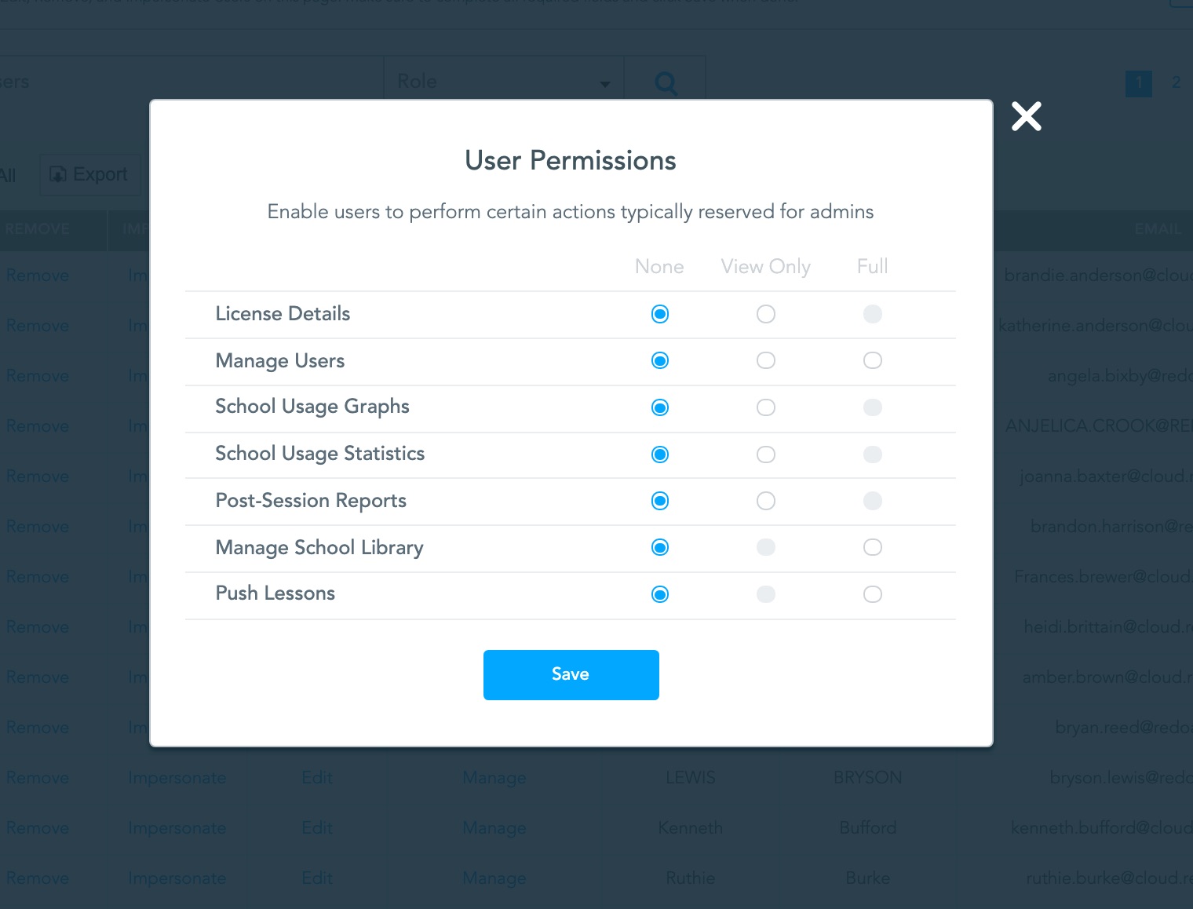Click the search magnifier icon
The height and width of the screenshot is (909, 1193).
pos(664,82)
